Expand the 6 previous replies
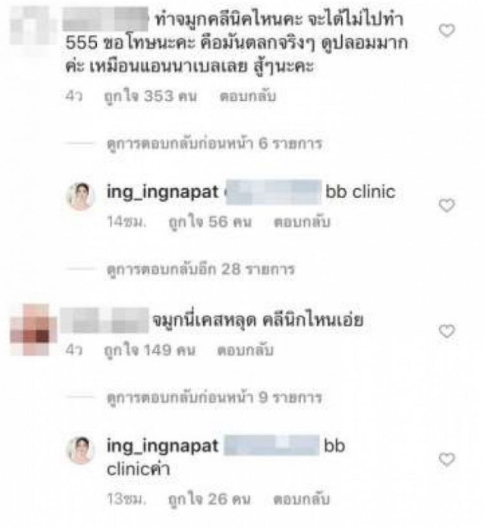This screenshot has height=528, width=489. tap(215, 144)
